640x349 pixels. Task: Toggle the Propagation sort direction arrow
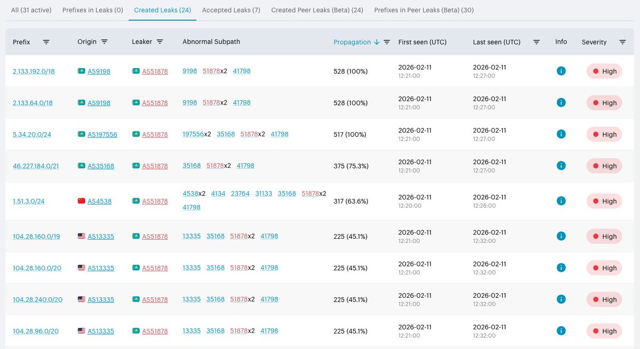(x=377, y=42)
